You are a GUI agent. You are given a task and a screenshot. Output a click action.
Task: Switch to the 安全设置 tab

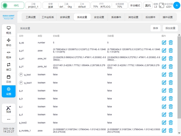(x=99, y=17)
